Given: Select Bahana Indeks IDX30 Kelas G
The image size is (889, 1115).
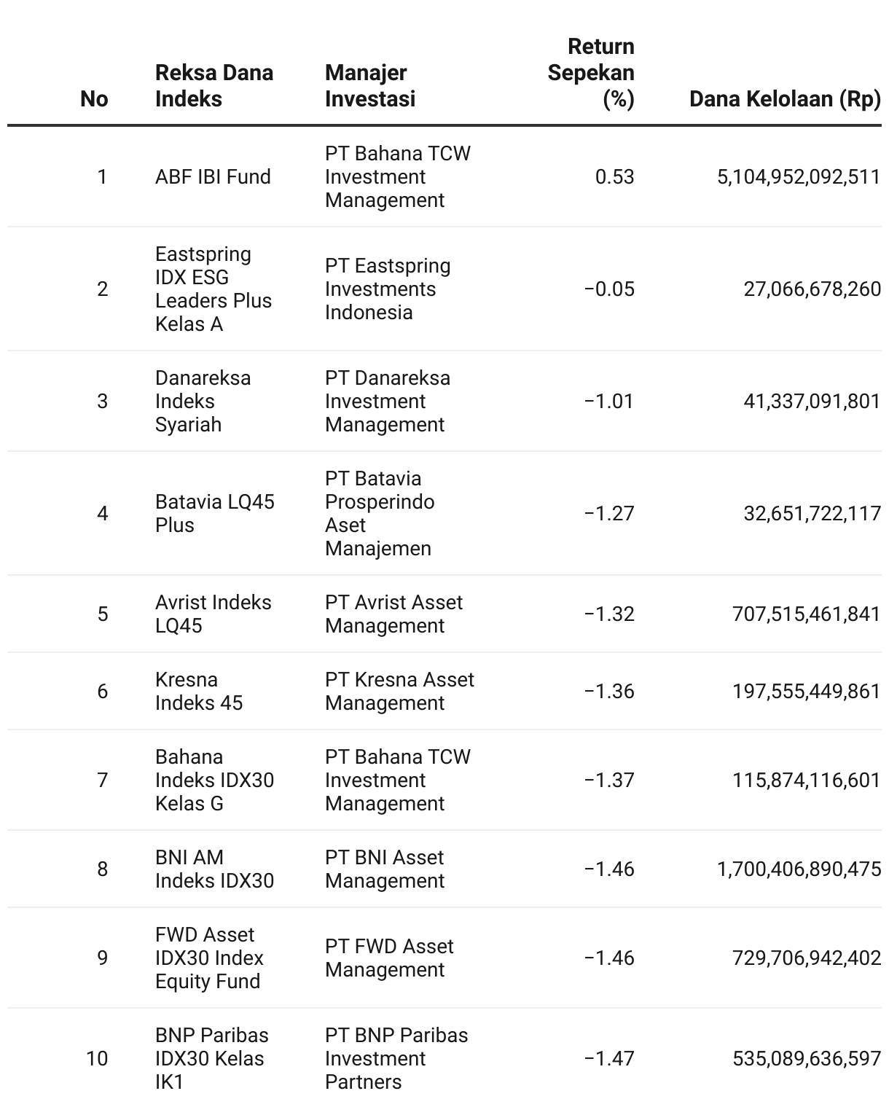Looking at the screenshot, I should pyautogui.click(x=215, y=780).
